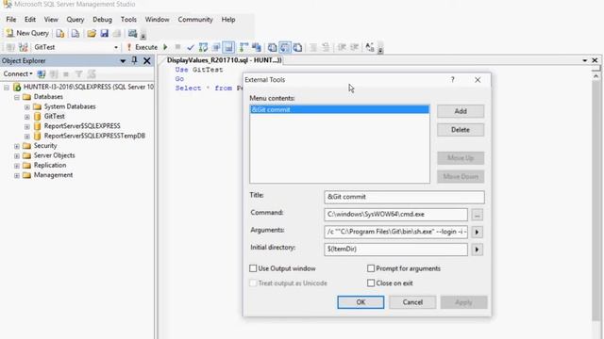Expand the Server Objects folder
Screen dimensions: 604x339
pos(17,156)
